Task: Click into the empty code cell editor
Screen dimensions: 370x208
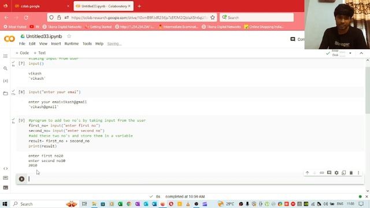Action: tap(195, 179)
